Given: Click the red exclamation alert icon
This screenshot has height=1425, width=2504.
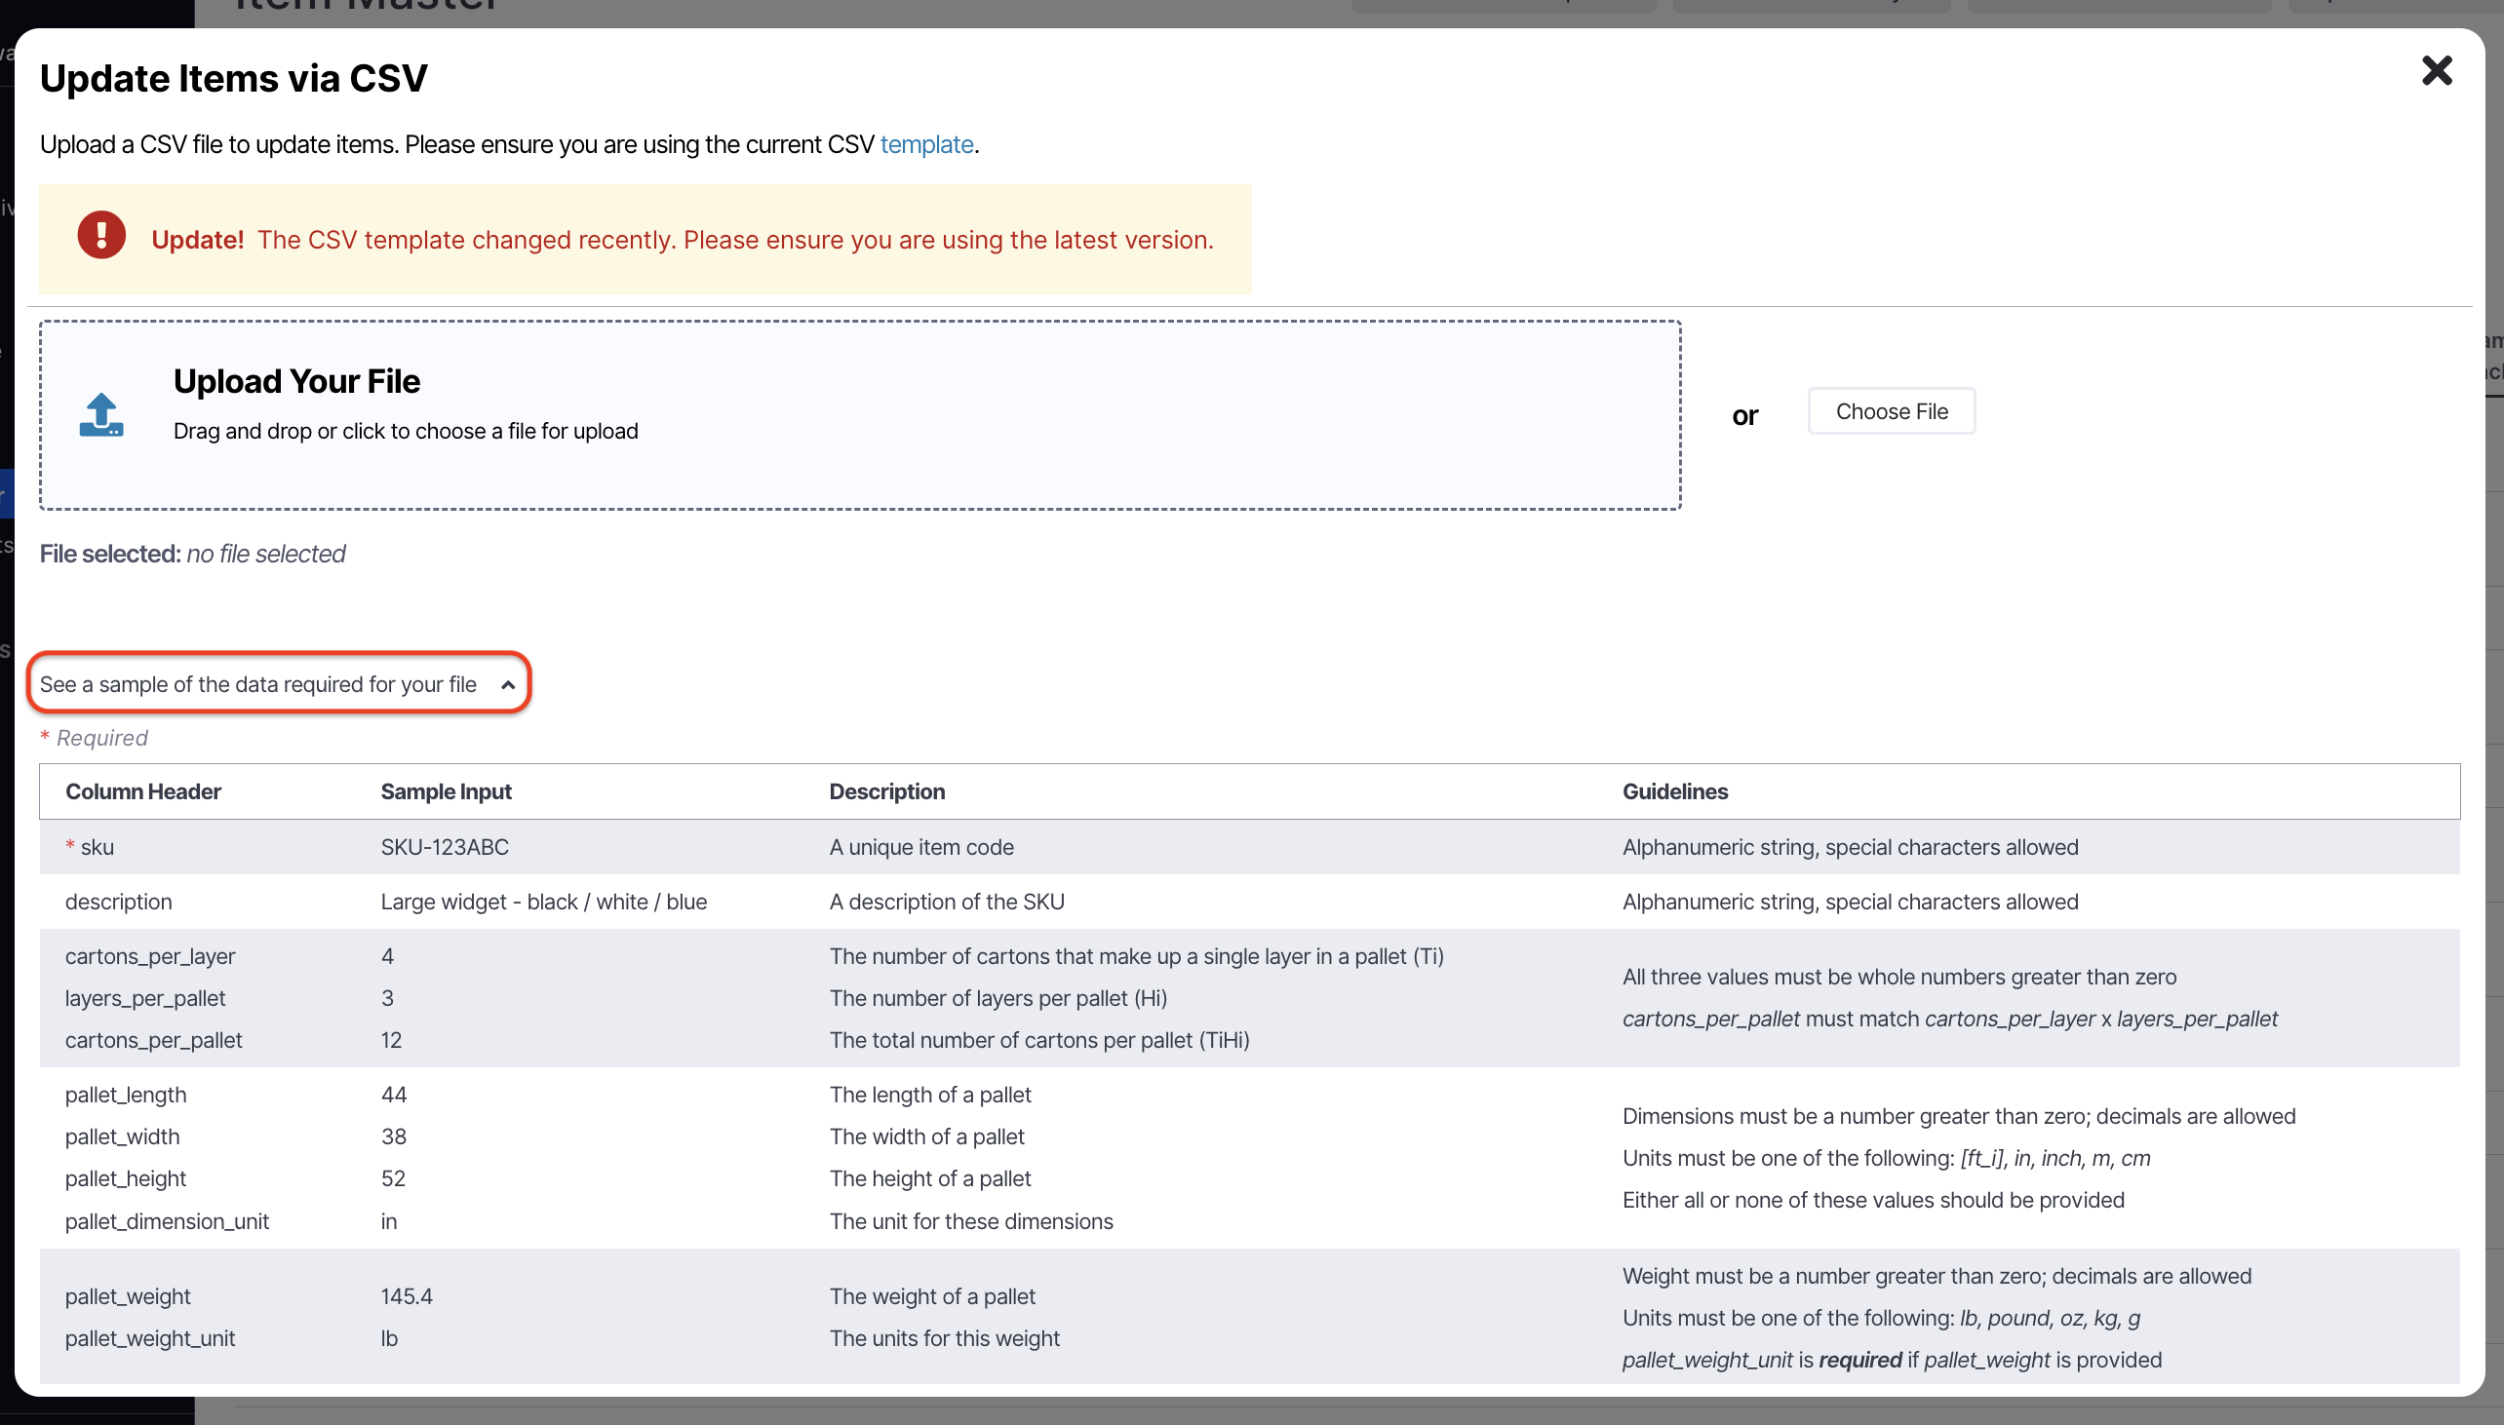Looking at the screenshot, I should click(x=101, y=235).
